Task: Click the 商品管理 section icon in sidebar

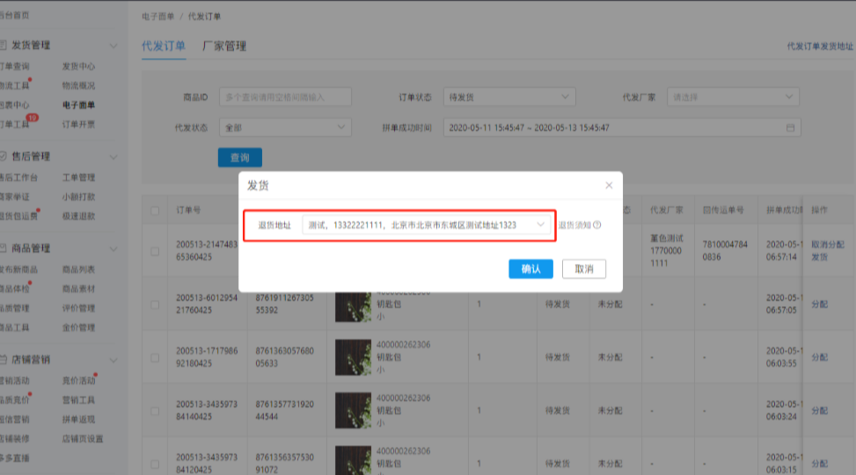Action: (4, 248)
